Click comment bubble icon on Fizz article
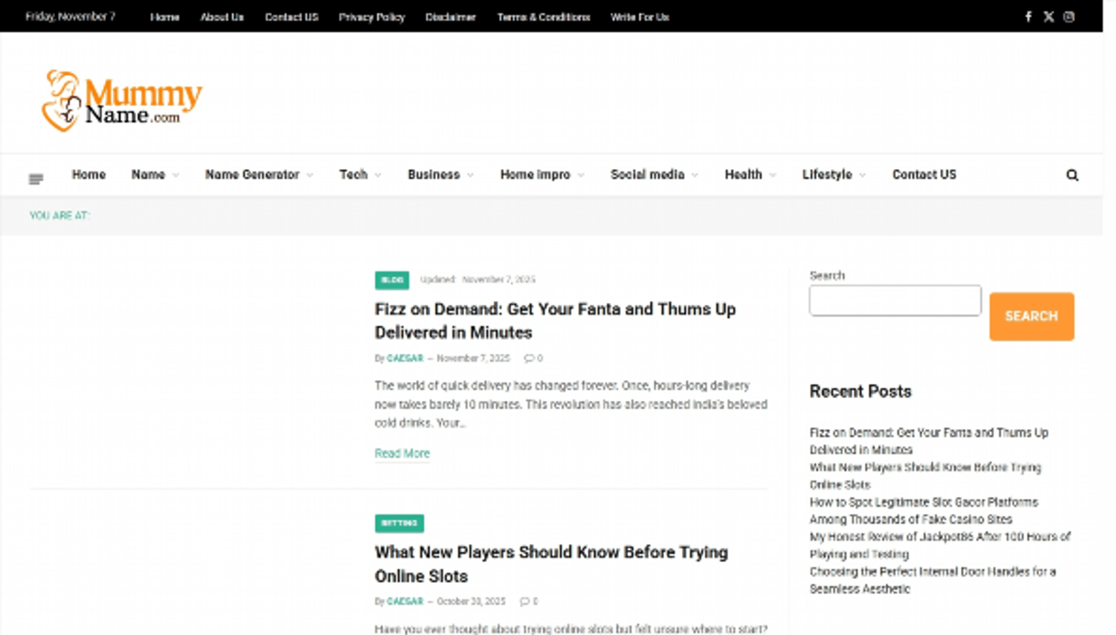The image size is (1116, 635). (x=529, y=358)
